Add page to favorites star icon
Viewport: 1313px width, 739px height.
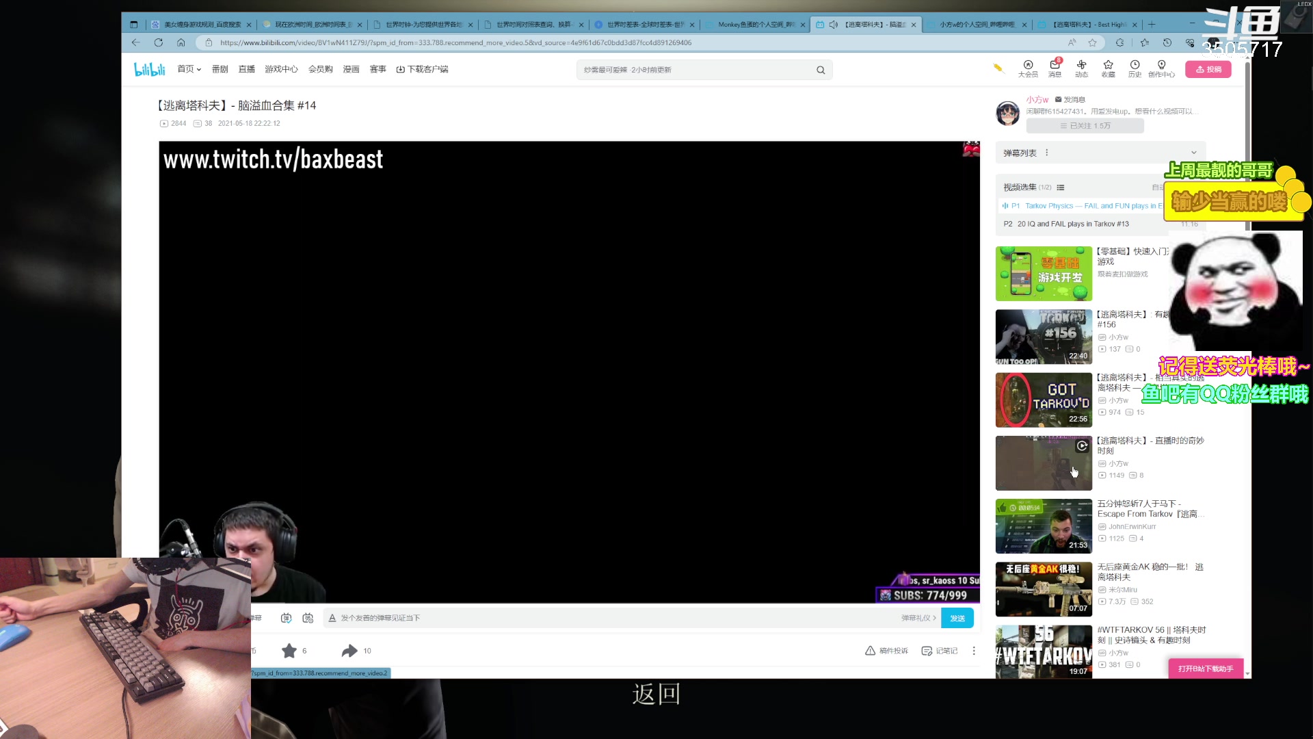pos(1092,42)
